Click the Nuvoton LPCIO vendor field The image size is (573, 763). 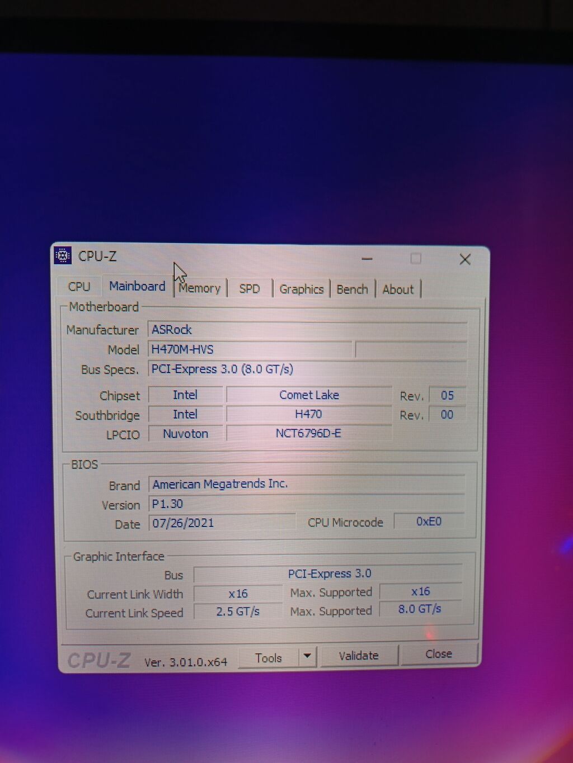185,434
